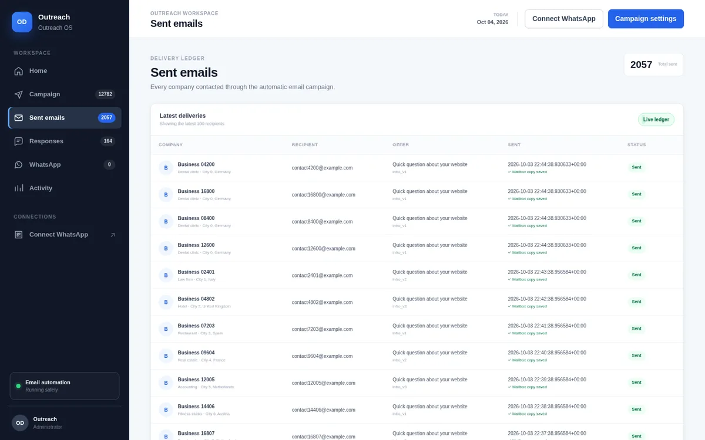Click contact12600@example.com
Viewport: 705px width, 440px height.
[x=324, y=249]
